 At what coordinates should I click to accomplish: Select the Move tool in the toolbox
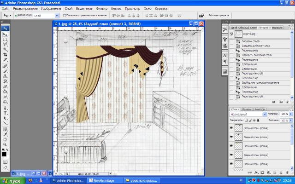(5, 34)
